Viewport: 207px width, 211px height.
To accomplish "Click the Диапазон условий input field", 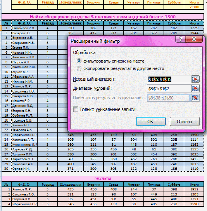I will [169, 89].
